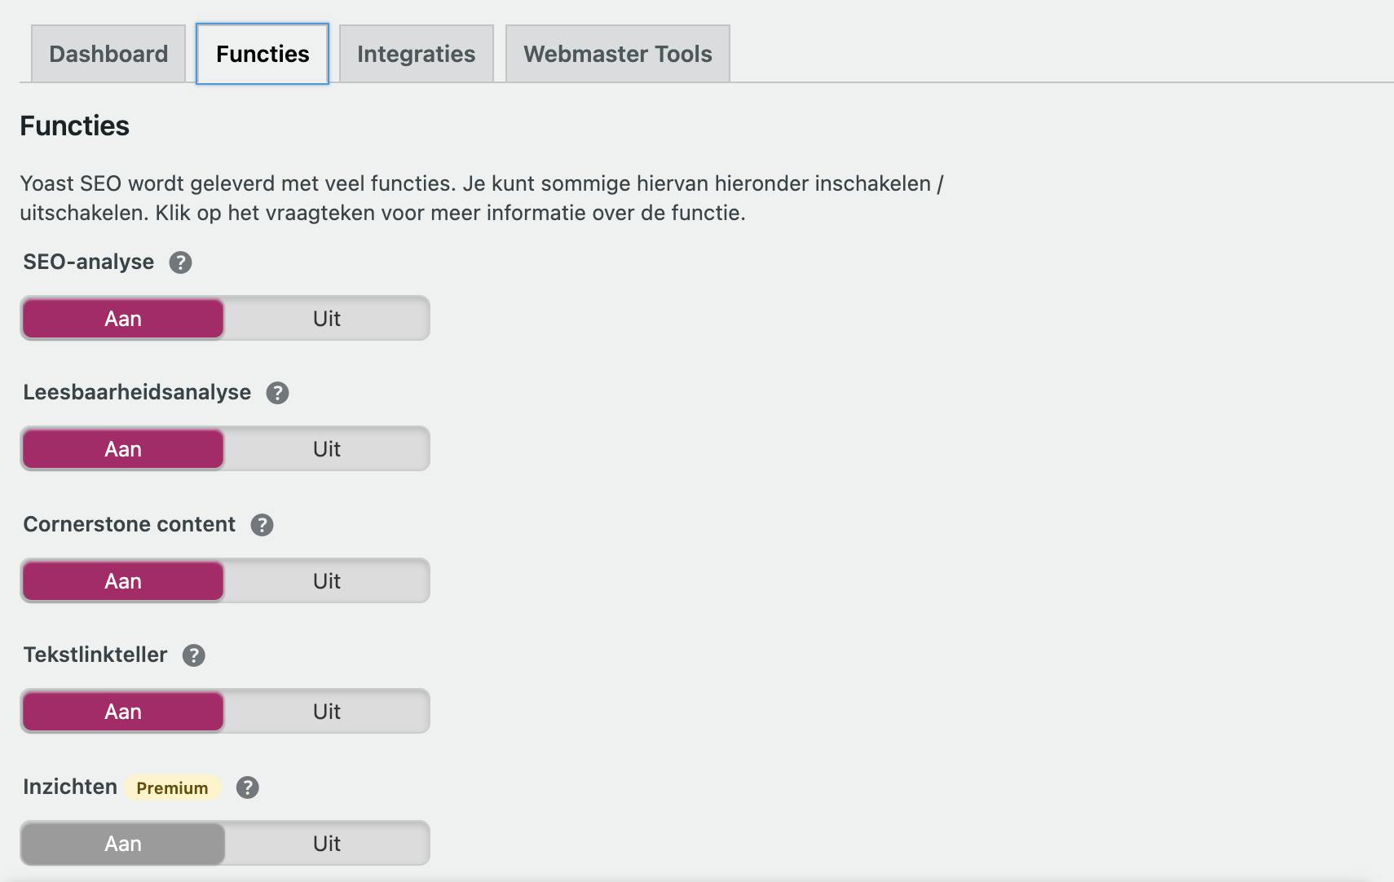Screen dimensions: 1394x882
Task: Click the greyed Aan option for Inzichten
Action: click(123, 844)
